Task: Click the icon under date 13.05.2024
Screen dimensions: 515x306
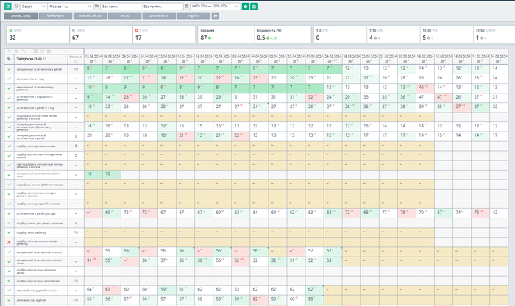Action: click(92, 61)
